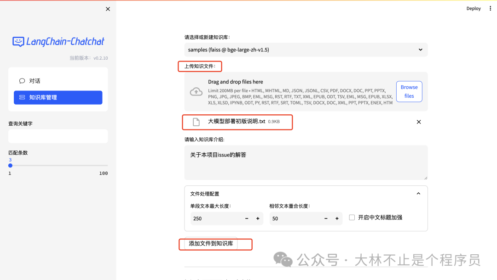Click the Drag and drop files here text
This screenshot has width=497, height=280.
pos(236,82)
